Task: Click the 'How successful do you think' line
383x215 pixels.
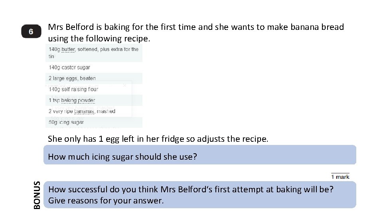Action: click(x=191, y=190)
